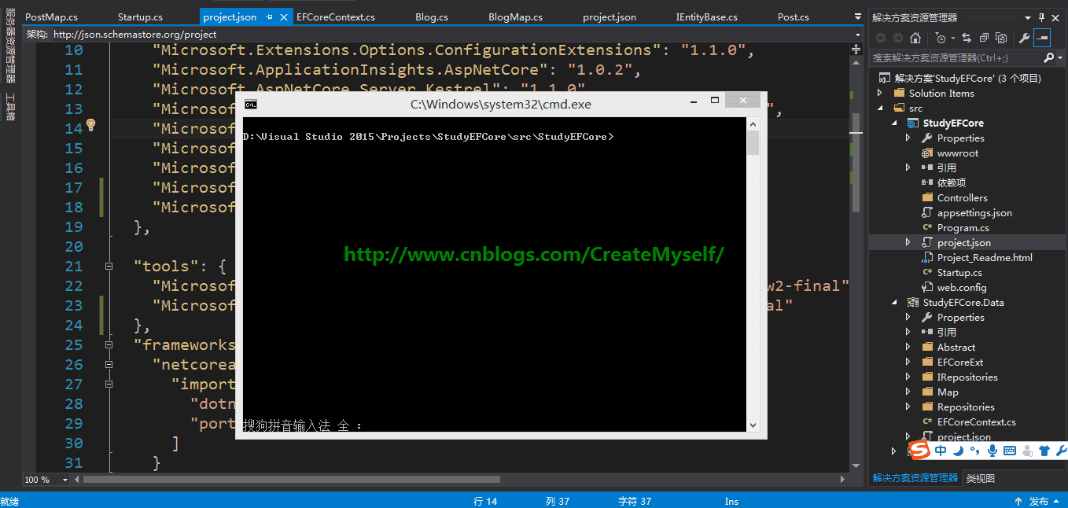Open Sogou skin shirt icon
Viewport: 1068px width, 508px height.
(x=1044, y=451)
